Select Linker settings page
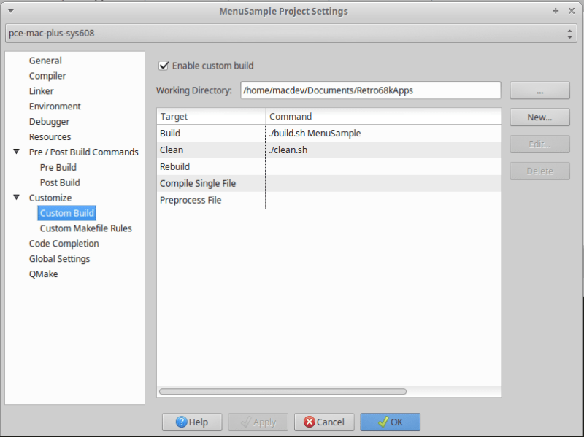 pos(42,91)
